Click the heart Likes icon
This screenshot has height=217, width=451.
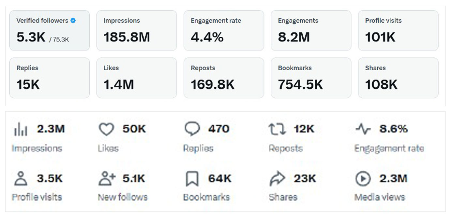click(106, 129)
